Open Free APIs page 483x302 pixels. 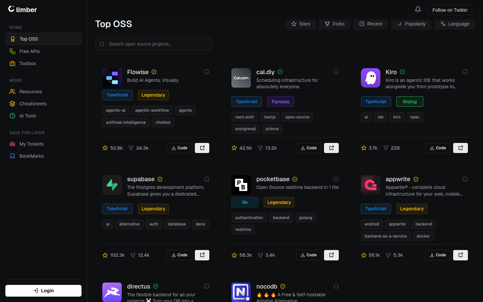coord(43,51)
